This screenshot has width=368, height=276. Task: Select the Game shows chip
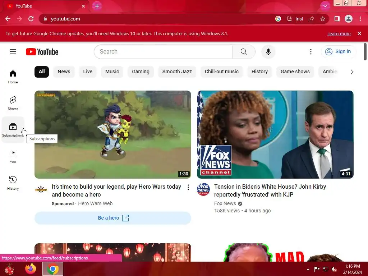295,72
